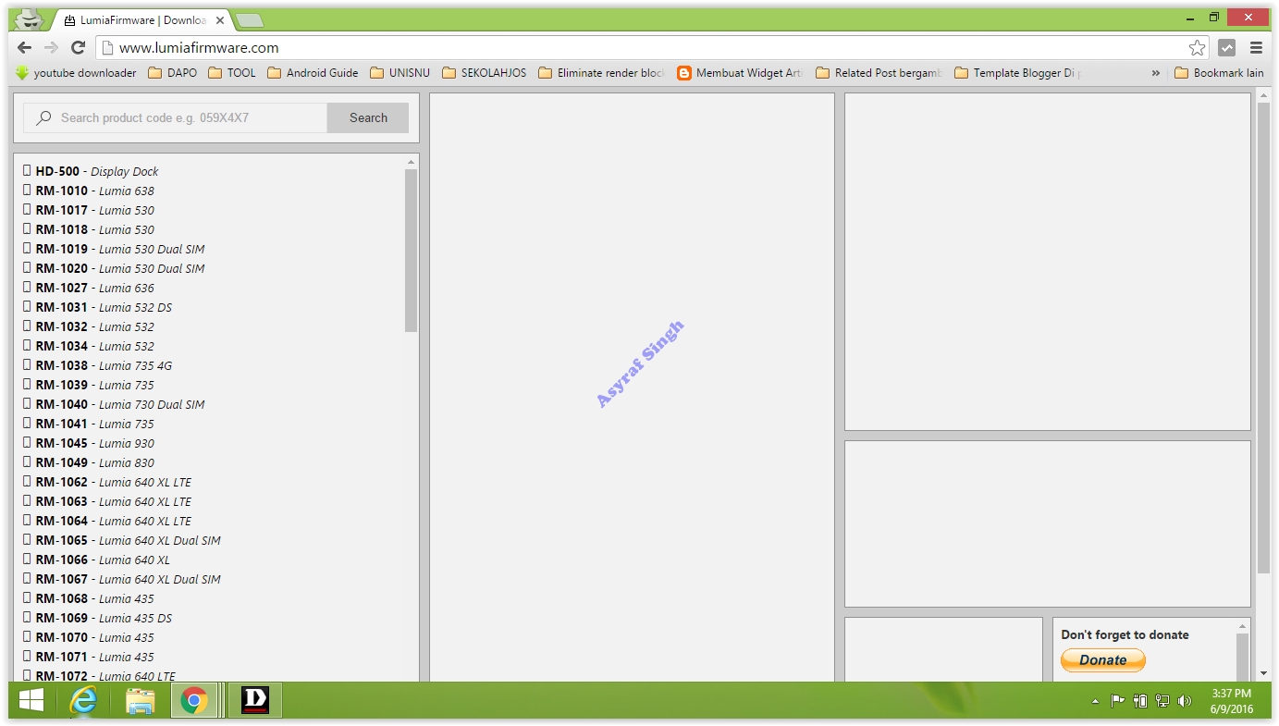Open the UNISNU bookmark folder
This screenshot has width=1279, height=726.
pos(400,73)
